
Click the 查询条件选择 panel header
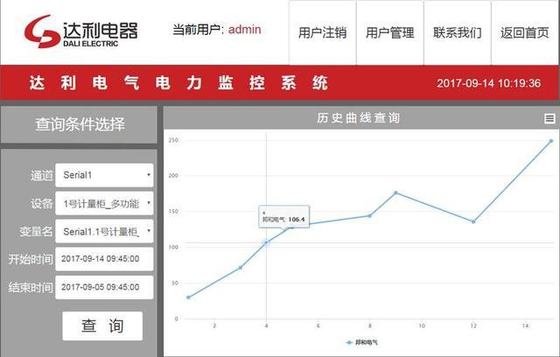pyautogui.click(x=80, y=124)
